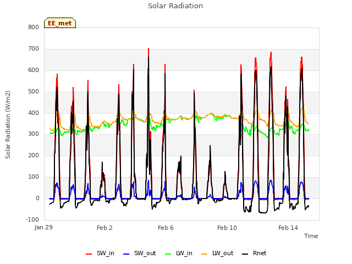
Task: Click the 300 y-axis tick label
Action: [34, 134]
